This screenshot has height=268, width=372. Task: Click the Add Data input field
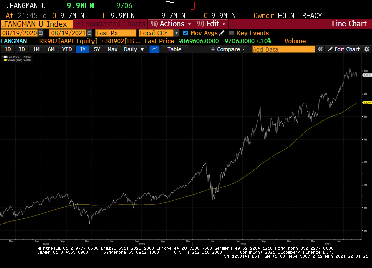283,49
